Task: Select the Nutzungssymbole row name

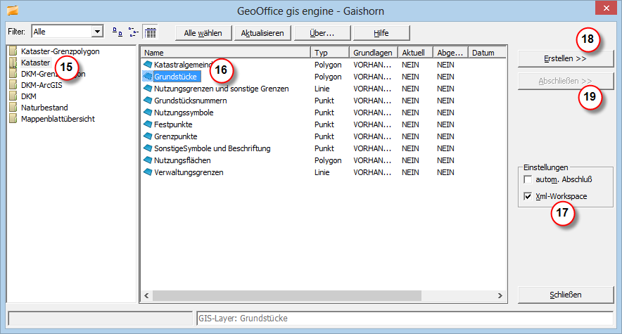Action: coord(184,113)
